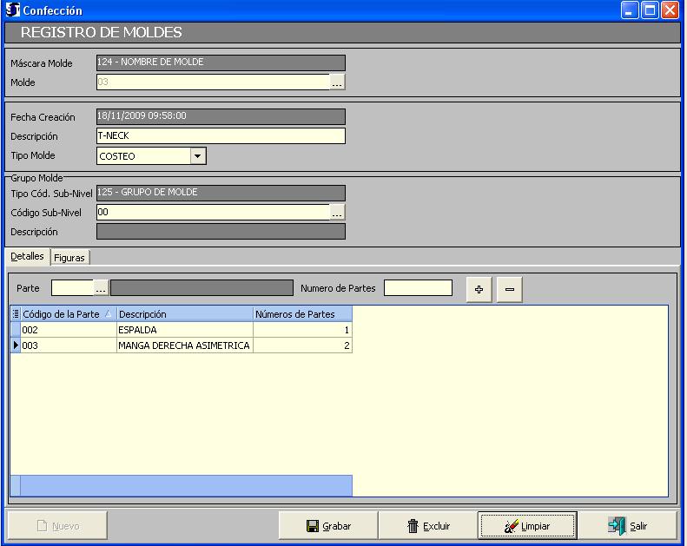Switch to the Figuras tab

[70, 258]
